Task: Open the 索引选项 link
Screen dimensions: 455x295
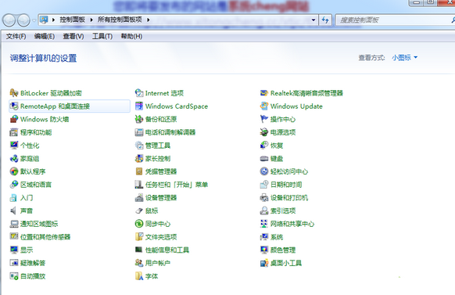Action: [x=283, y=210]
